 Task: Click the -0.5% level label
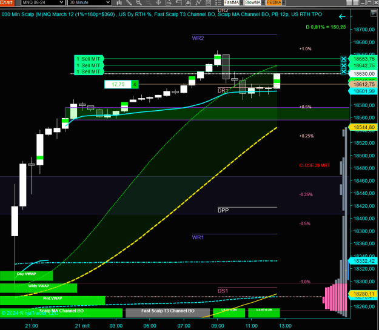[x=305, y=223]
